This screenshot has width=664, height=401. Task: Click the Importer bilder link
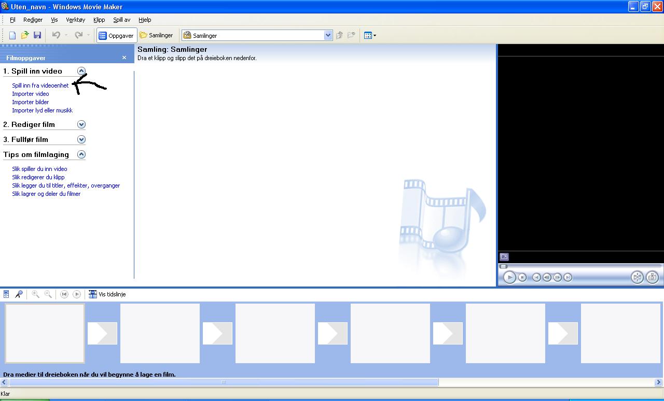(x=31, y=102)
